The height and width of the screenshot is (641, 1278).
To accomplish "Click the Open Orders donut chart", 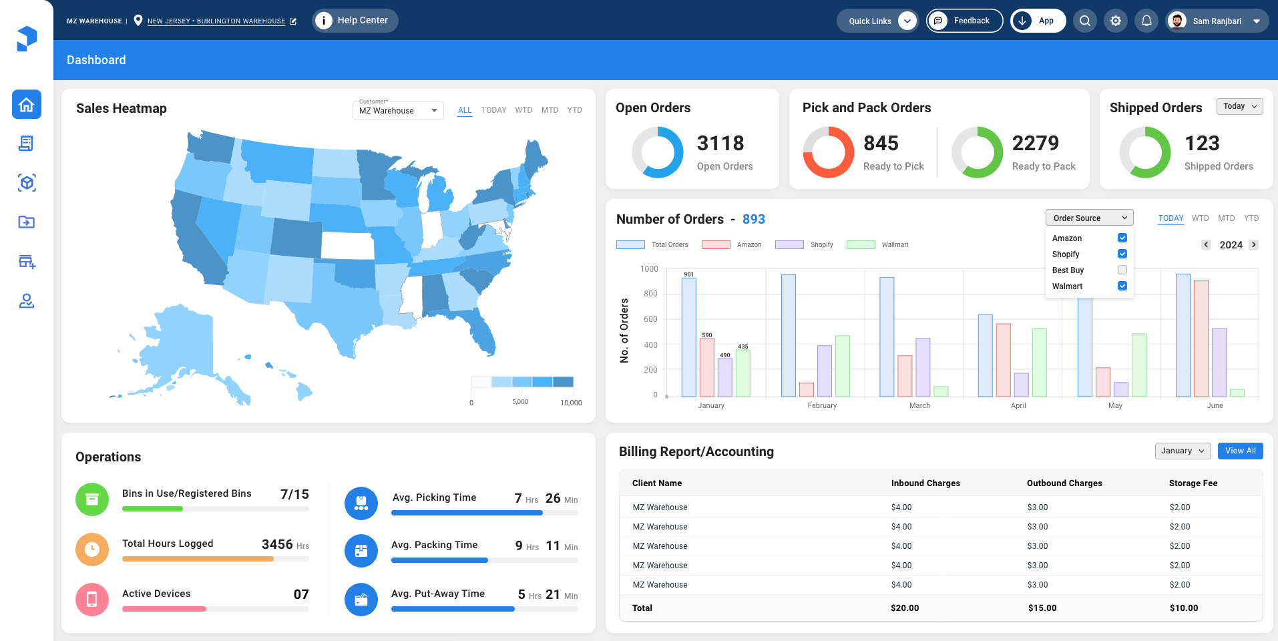I will [658, 152].
